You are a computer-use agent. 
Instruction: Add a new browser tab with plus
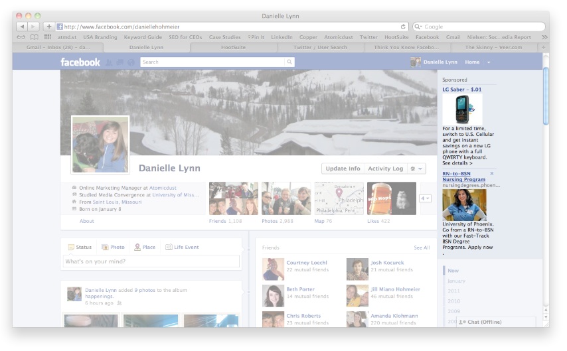coord(543,47)
